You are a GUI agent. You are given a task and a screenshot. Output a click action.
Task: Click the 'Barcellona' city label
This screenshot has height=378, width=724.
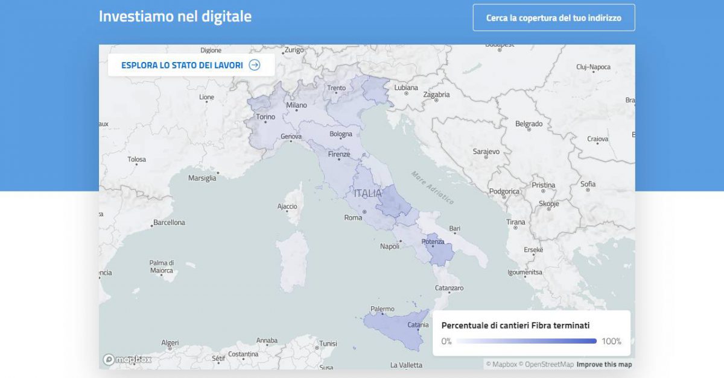coord(169,222)
